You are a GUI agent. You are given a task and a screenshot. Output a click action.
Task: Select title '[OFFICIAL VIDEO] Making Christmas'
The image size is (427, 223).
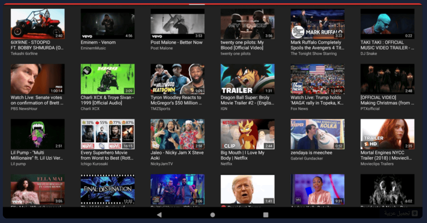(387, 100)
